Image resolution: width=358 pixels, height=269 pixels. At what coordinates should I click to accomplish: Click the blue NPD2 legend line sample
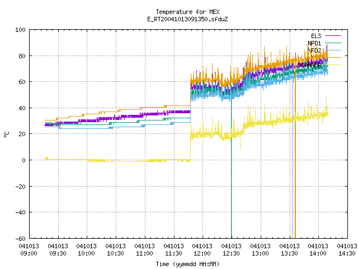point(333,50)
